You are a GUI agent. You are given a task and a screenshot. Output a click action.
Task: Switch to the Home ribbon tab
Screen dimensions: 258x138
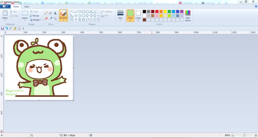point(16,7)
